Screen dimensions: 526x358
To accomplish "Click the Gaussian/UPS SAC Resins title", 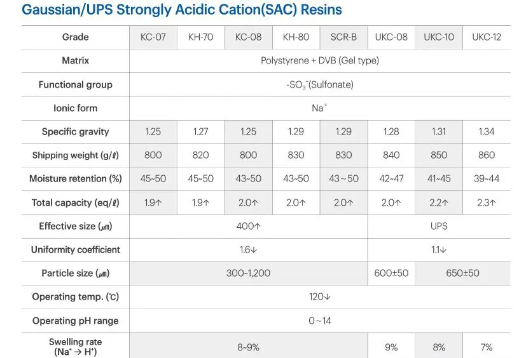I will (x=182, y=10).
